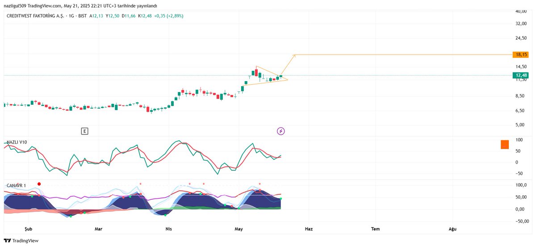Click the 40,00 price scale value
The image size is (536, 247).
click(521, 11)
